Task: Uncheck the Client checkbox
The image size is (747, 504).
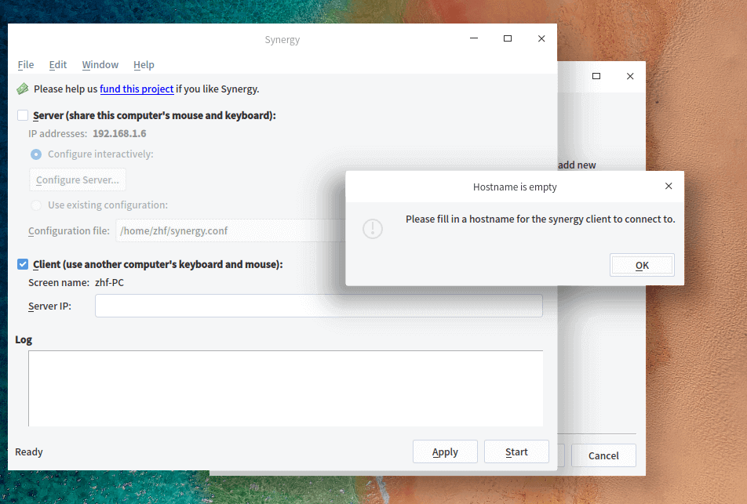Action: coord(23,264)
